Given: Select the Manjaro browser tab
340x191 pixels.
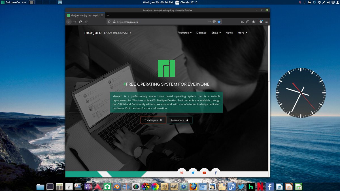Looking at the screenshot, I should (x=85, y=15).
